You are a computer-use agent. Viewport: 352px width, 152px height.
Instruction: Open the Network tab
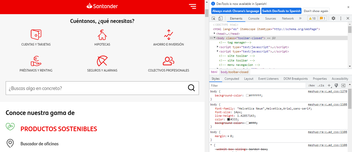coord(288,18)
